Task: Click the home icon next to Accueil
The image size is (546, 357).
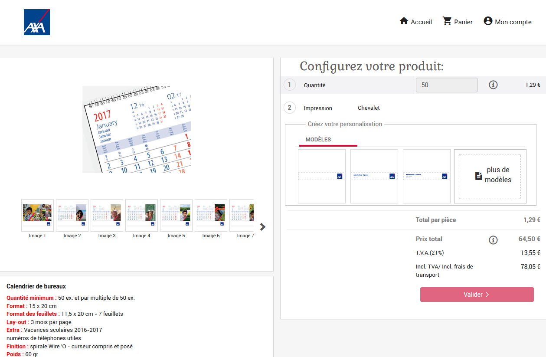Action: 404,21
